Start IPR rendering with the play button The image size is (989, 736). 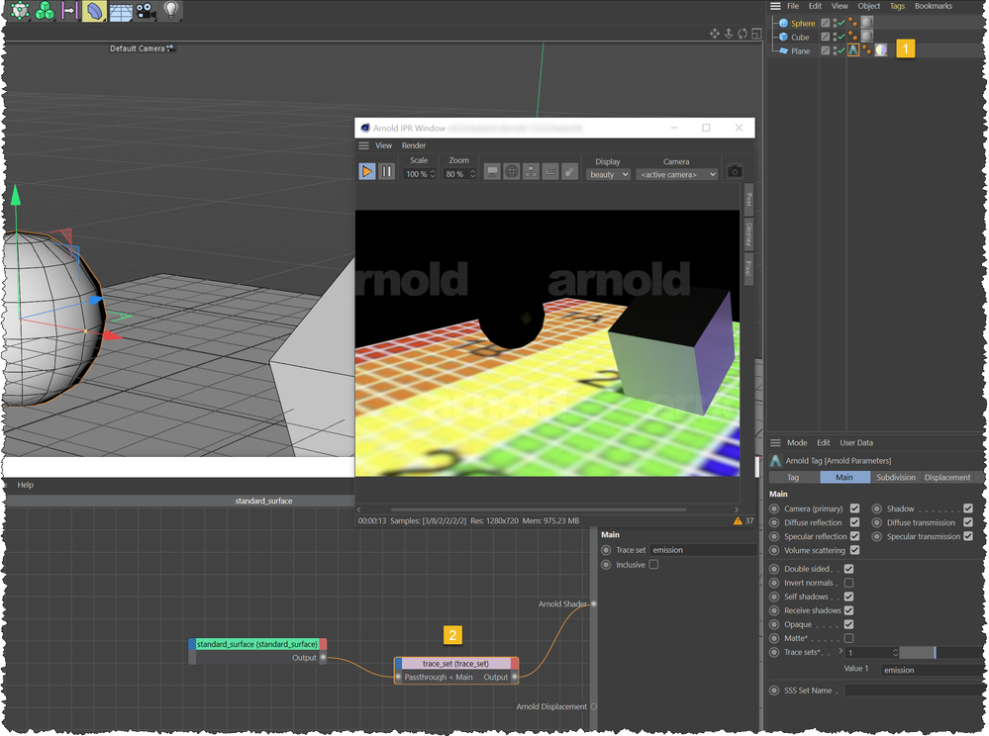367,171
